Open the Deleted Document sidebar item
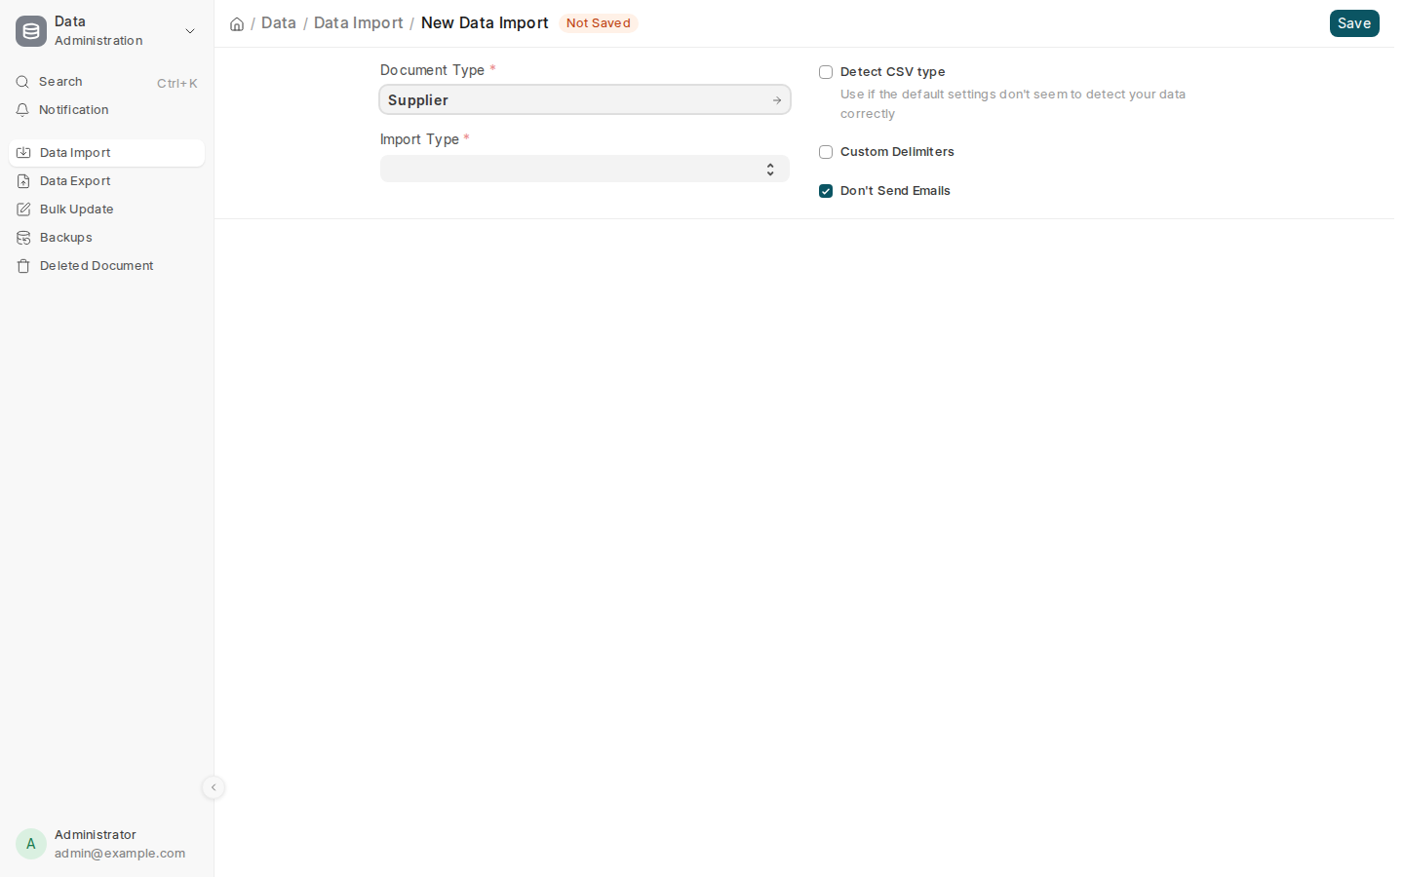The height and width of the screenshot is (877, 1404). pos(107,266)
